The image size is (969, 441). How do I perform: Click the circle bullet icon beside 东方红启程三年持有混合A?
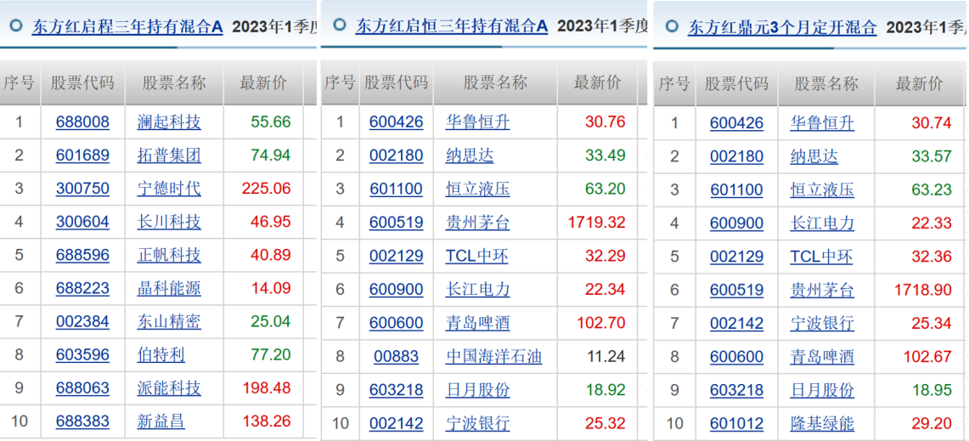[16, 26]
